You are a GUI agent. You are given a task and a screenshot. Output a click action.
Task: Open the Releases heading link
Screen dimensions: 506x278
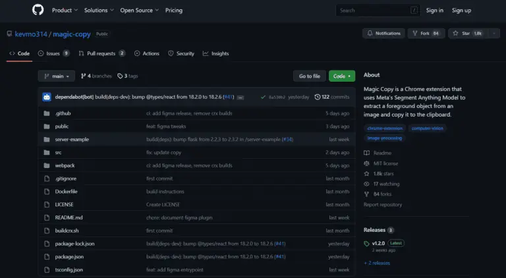379,230
